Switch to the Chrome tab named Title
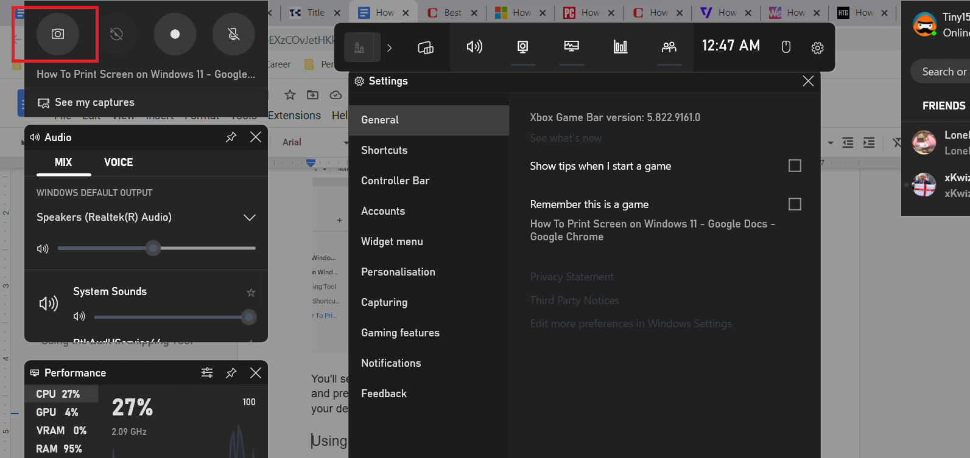The width and height of the screenshot is (970, 458). point(315,12)
